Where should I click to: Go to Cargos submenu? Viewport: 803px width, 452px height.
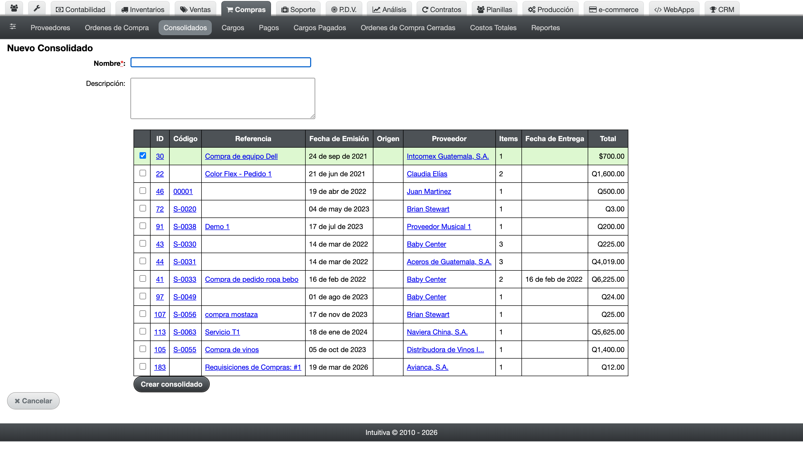pyautogui.click(x=233, y=27)
